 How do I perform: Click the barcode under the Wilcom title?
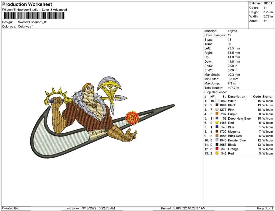click(x=33, y=16)
